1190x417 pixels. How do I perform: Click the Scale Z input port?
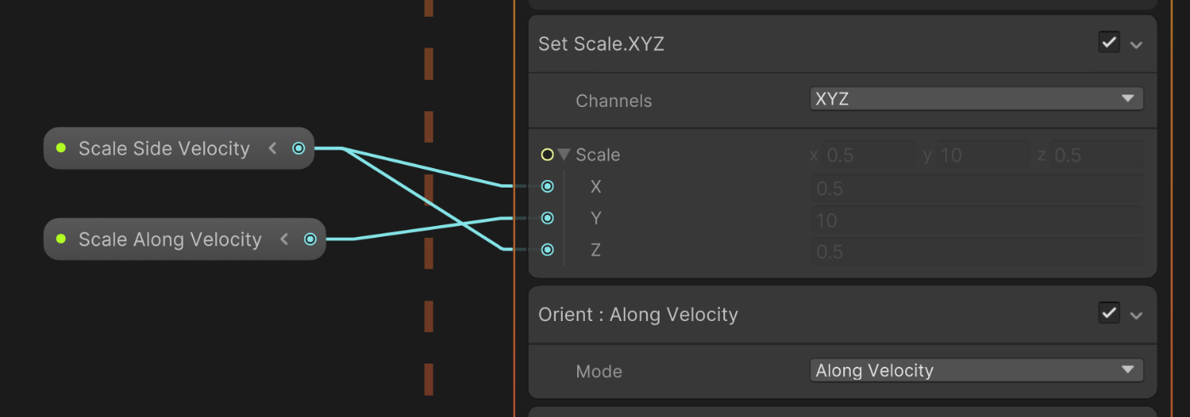click(547, 250)
